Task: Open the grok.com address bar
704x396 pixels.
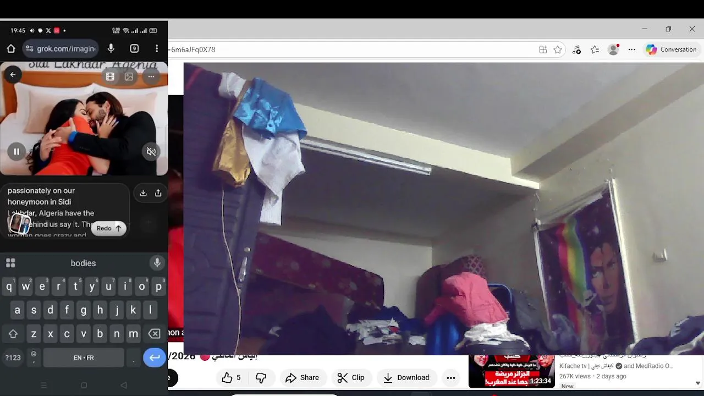Action: coord(61,48)
